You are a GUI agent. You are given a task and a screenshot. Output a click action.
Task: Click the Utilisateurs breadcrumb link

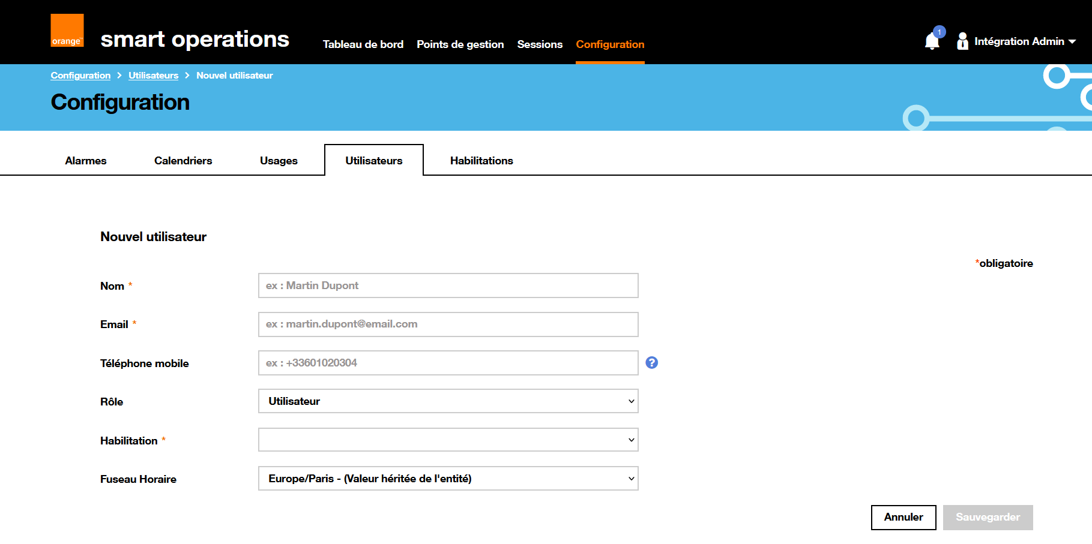click(x=153, y=76)
